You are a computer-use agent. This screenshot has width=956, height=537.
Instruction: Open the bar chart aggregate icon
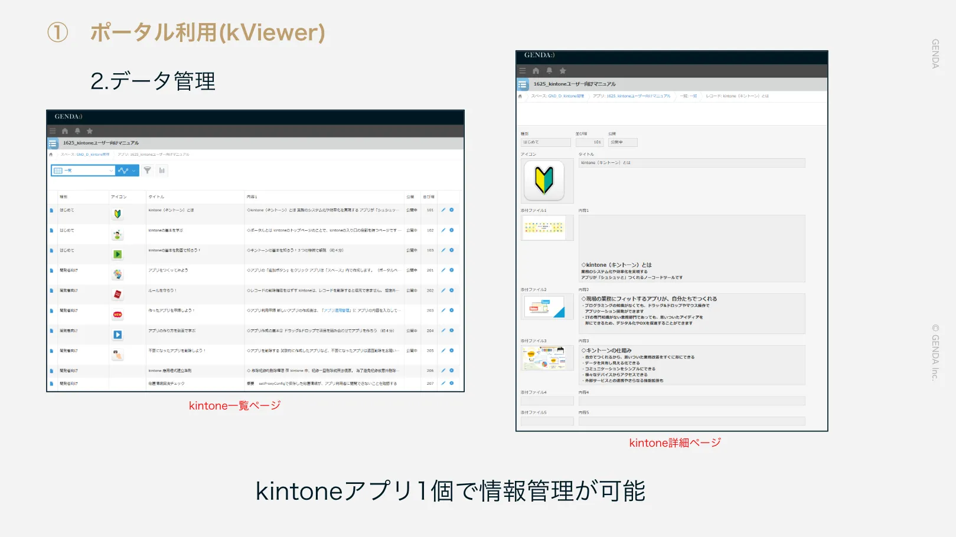point(162,171)
